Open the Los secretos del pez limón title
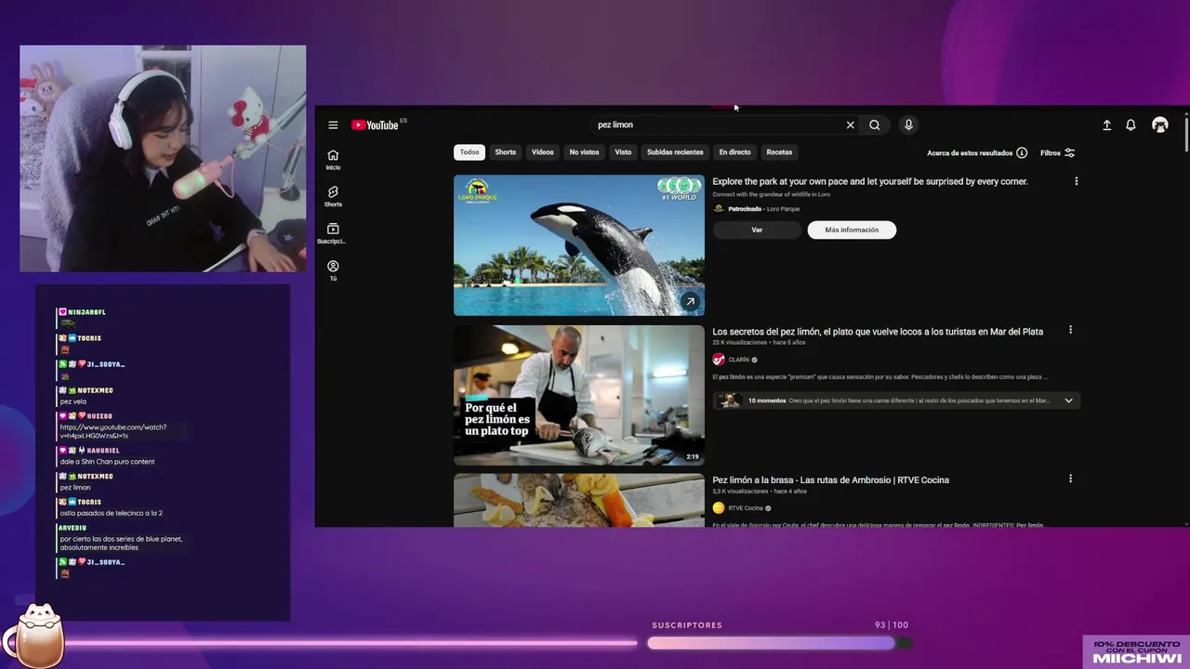1190x669 pixels. (878, 332)
